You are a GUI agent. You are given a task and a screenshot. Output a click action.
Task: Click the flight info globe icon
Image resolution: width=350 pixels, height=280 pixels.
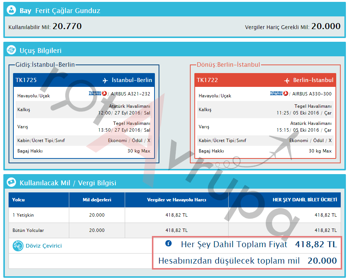point(12,50)
